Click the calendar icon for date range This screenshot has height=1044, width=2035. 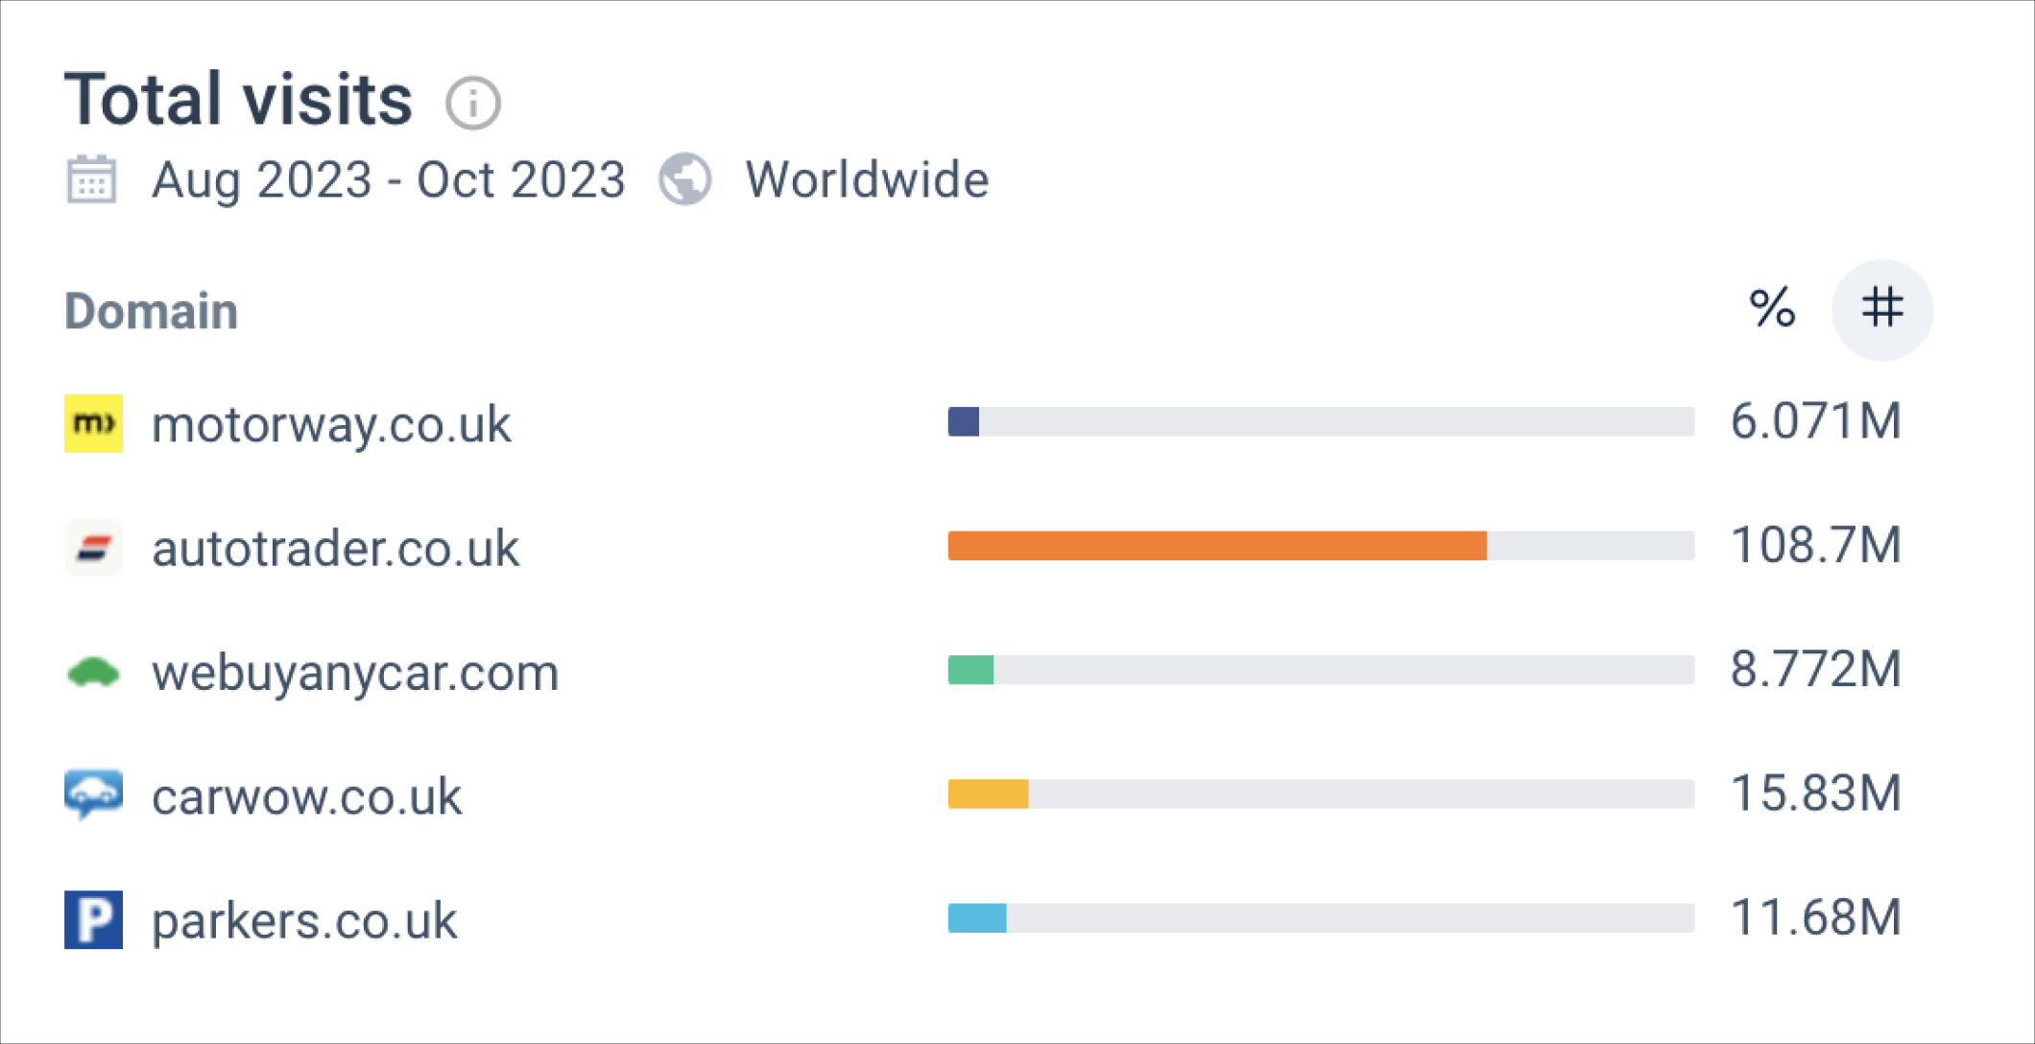click(92, 179)
